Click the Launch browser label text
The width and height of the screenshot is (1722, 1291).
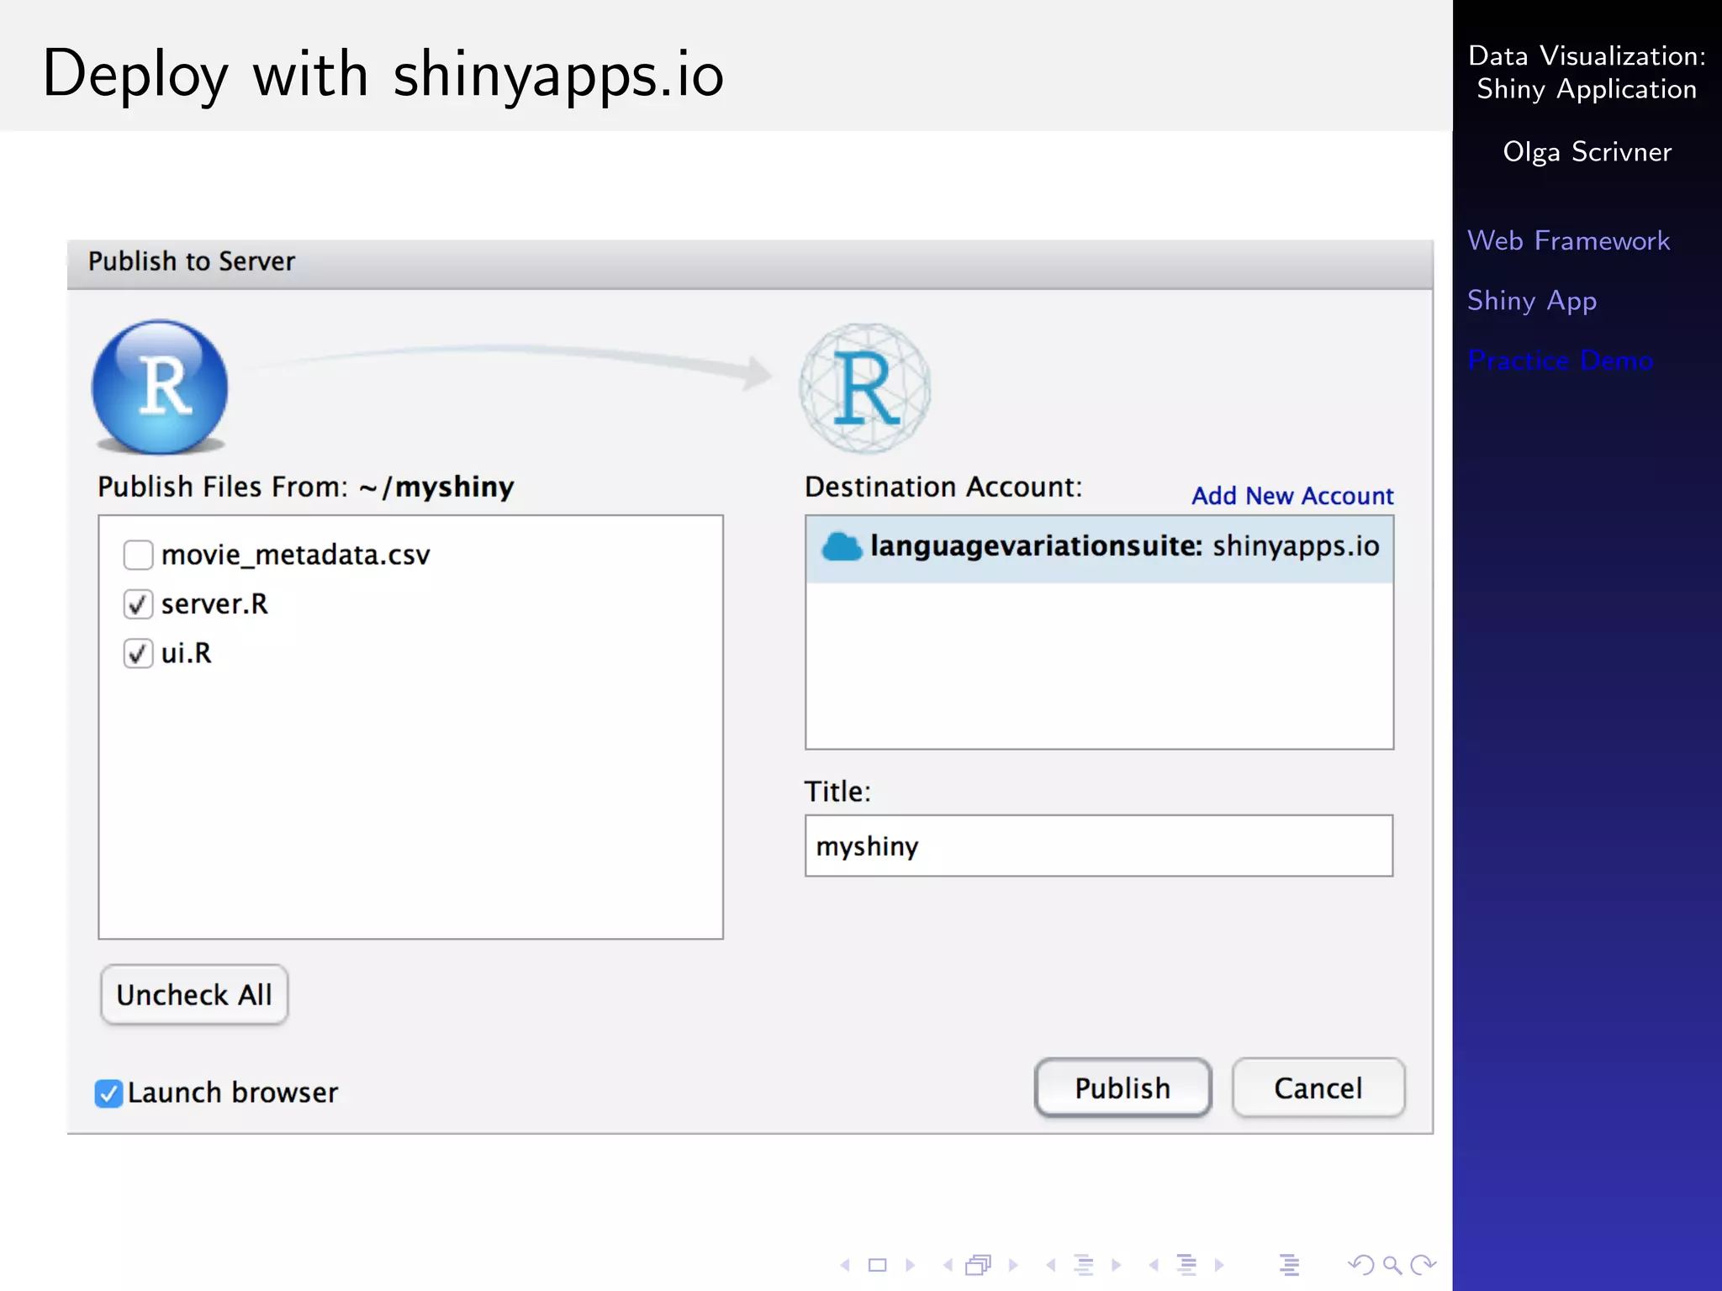[x=233, y=1093]
